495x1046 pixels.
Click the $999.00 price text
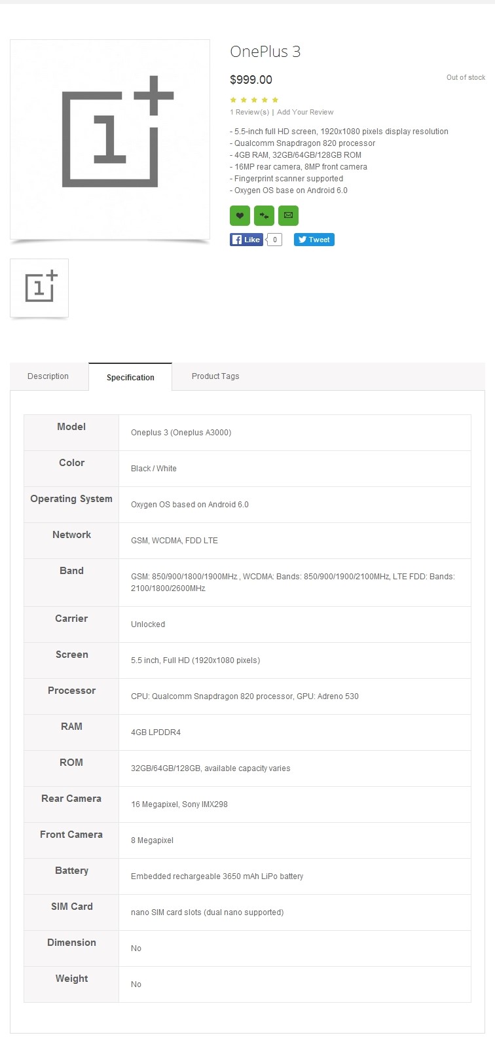click(x=251, y=80)
